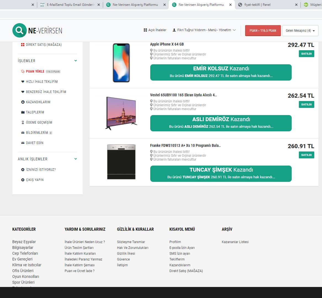
Task: Click the circle-x icon of Çıkış Yapın
Action: (x=23, y=180)
